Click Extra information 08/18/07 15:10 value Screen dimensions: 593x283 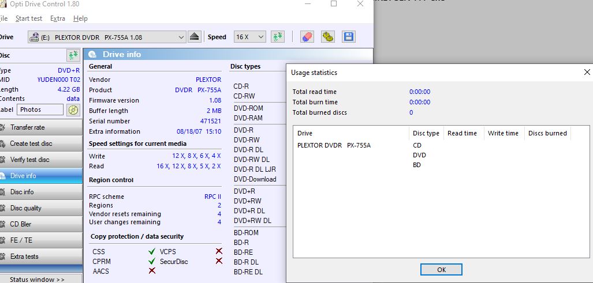pyautogui.click(x=199, y=131)
